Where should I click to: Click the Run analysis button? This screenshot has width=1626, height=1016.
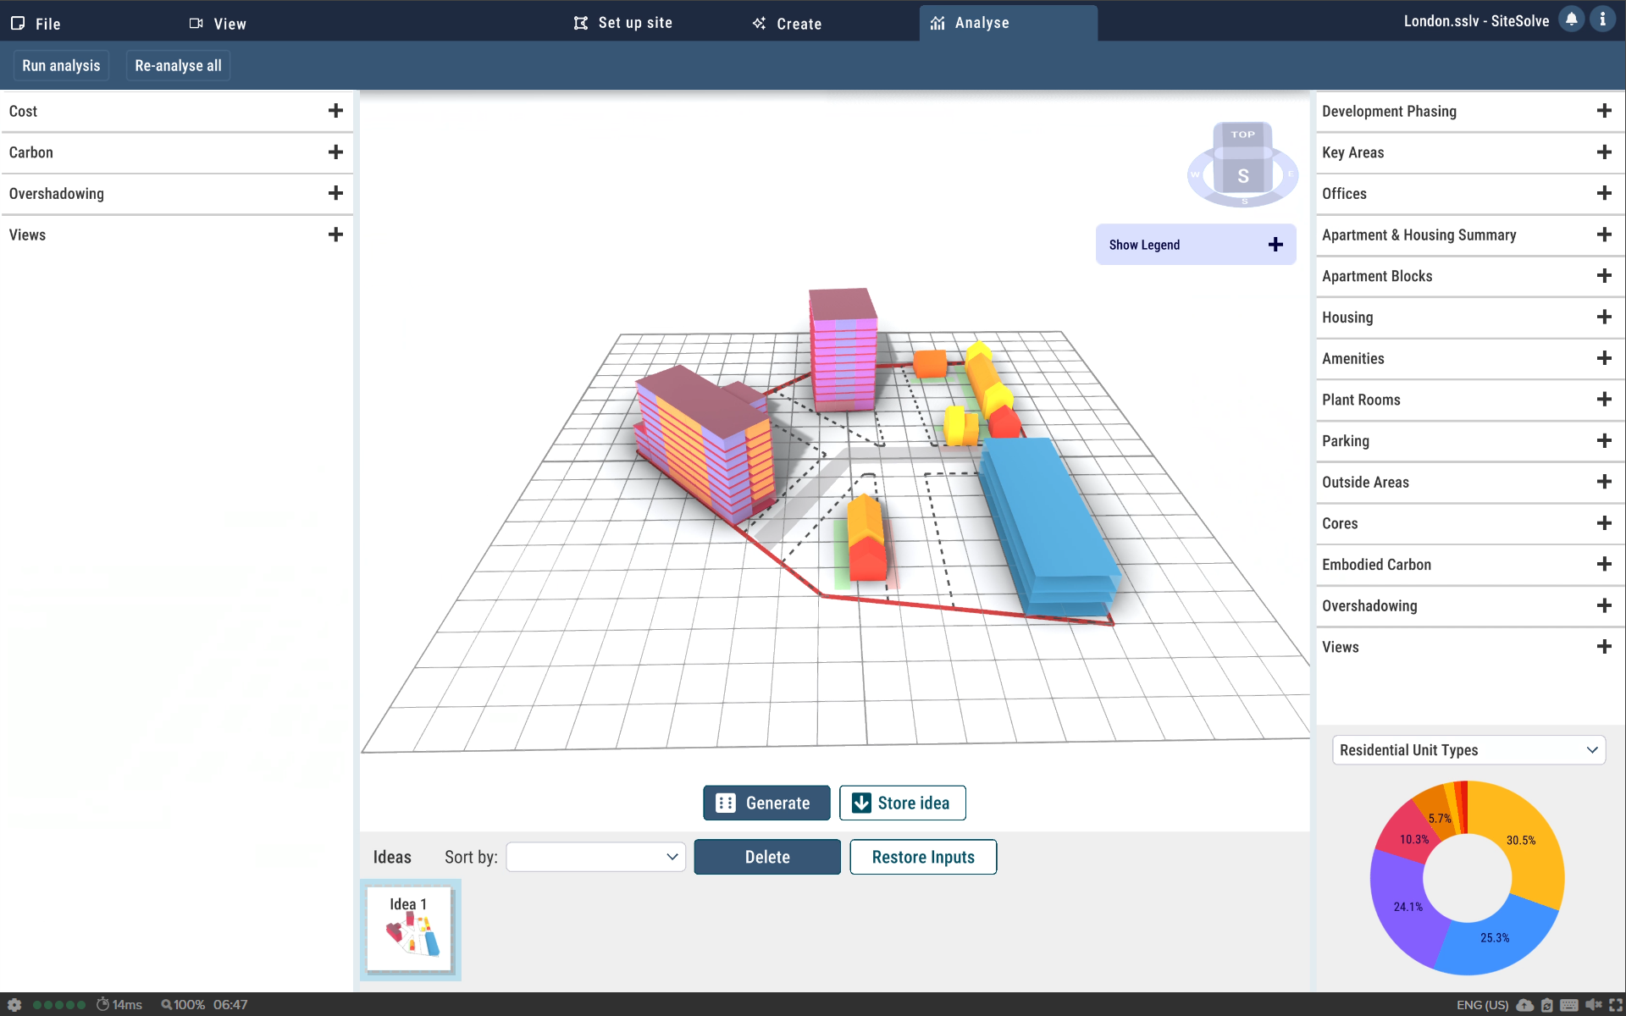pos(61,65)
